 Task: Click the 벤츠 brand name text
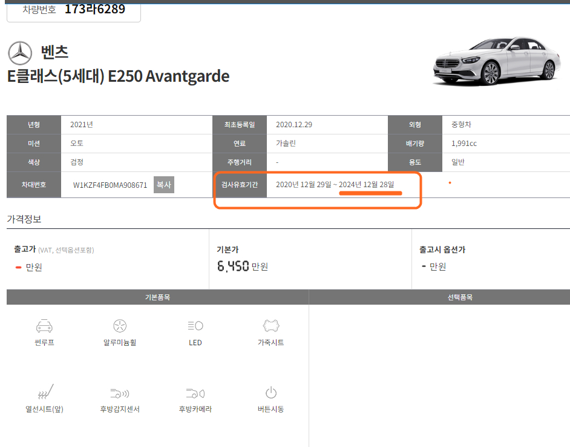[x=54, y=52]
